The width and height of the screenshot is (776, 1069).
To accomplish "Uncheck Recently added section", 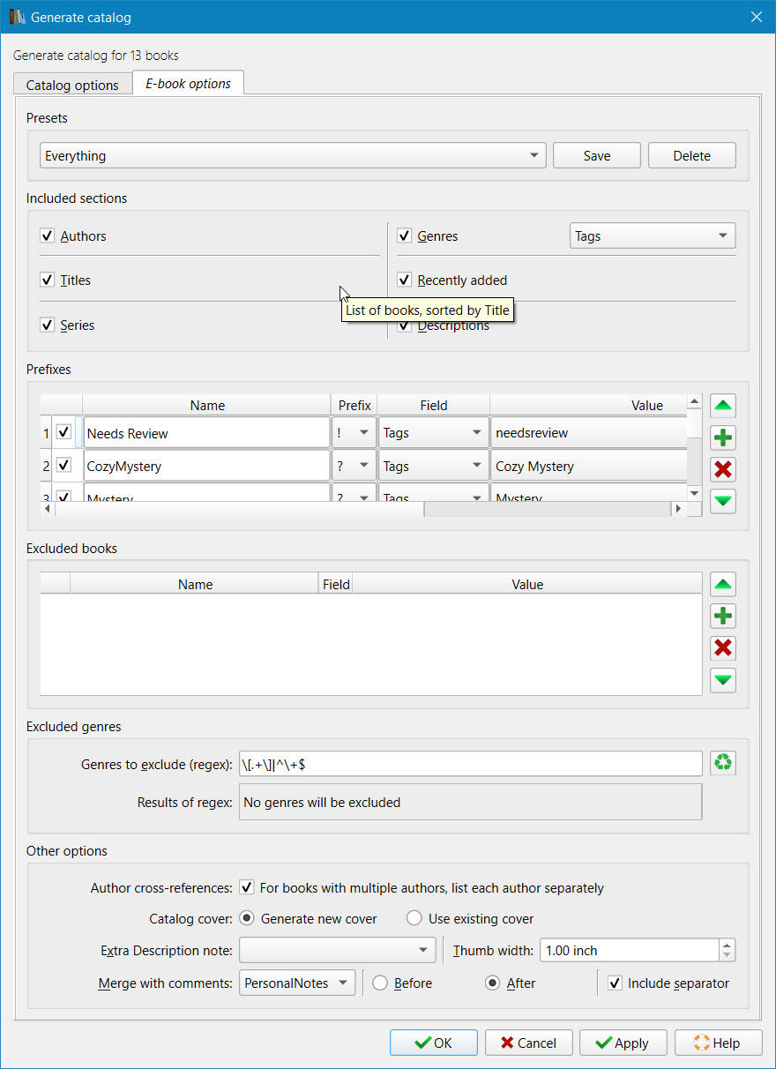I will point(405,280).
